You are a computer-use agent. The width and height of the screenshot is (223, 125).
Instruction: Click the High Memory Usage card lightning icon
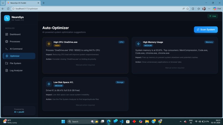point(138,44)
